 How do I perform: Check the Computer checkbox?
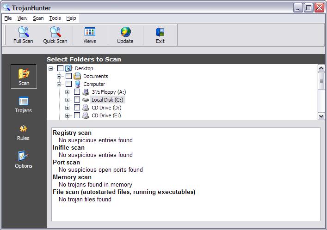pyautogui.click(x=68, y=84)
